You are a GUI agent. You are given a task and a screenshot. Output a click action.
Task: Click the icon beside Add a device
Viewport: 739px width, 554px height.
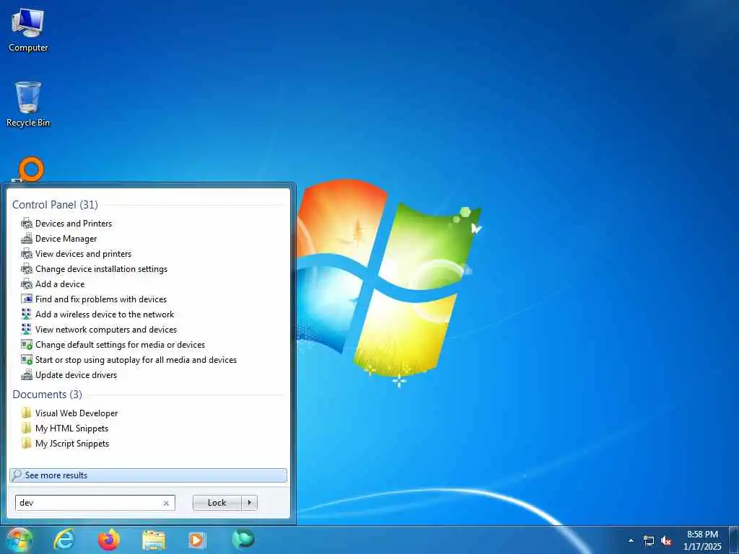click(27, 284)
